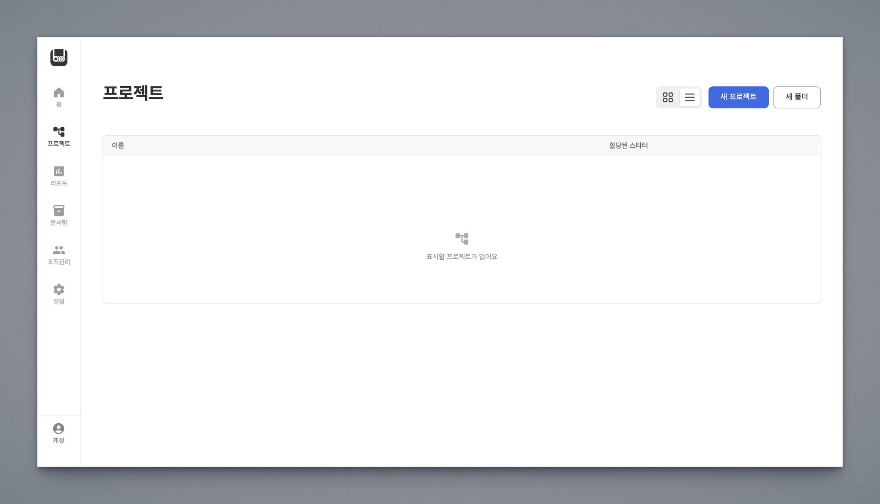Select the 문서함 text label in sidebar
The image size is (880, 504).
[x=59, y=222]
